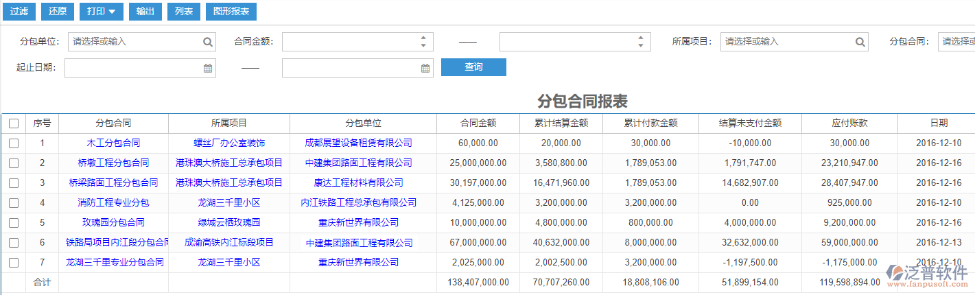Open calendar icon of start date field
This screenshot has height=295, width=975.
(208, 68)
